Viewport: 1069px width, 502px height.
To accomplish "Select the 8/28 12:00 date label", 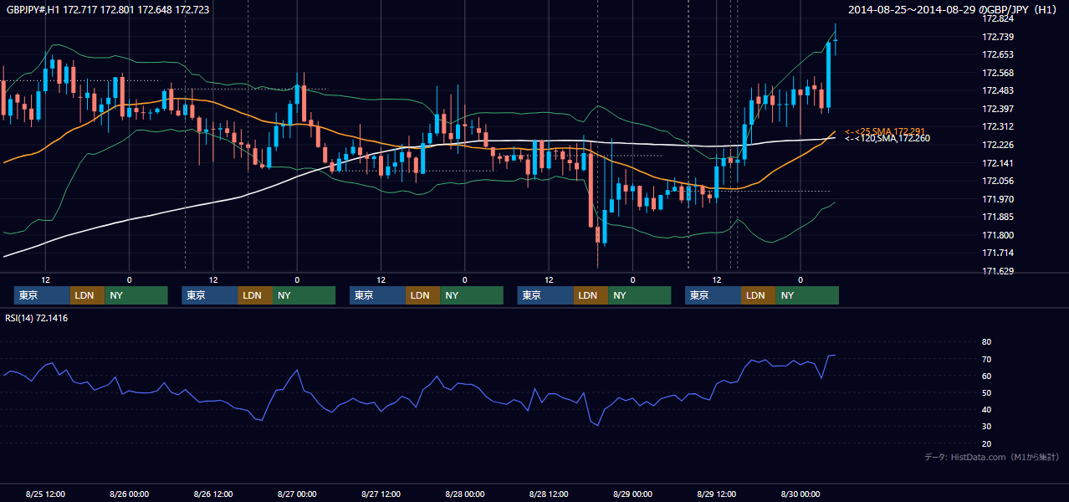I will coord(549,494).
